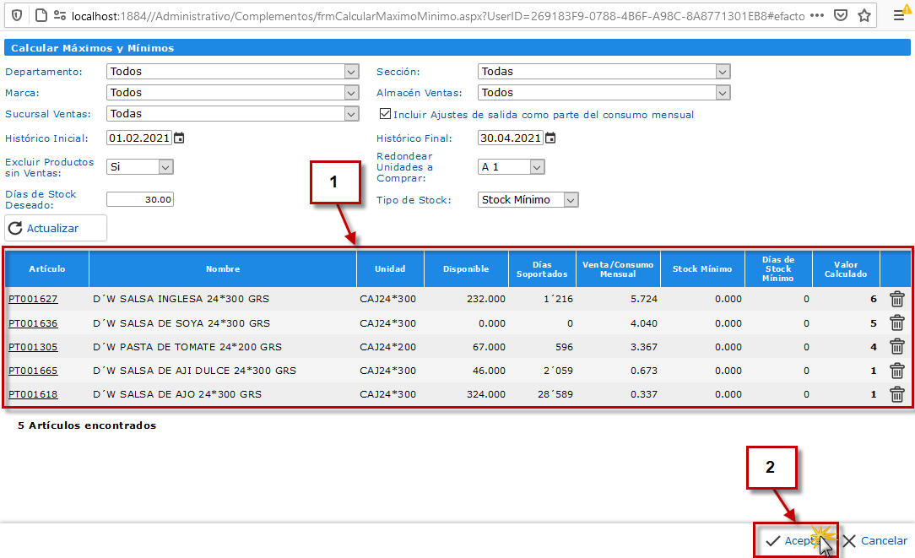
Task: Open Histórico Inicial calendar picker
Action: click(179, 138)
